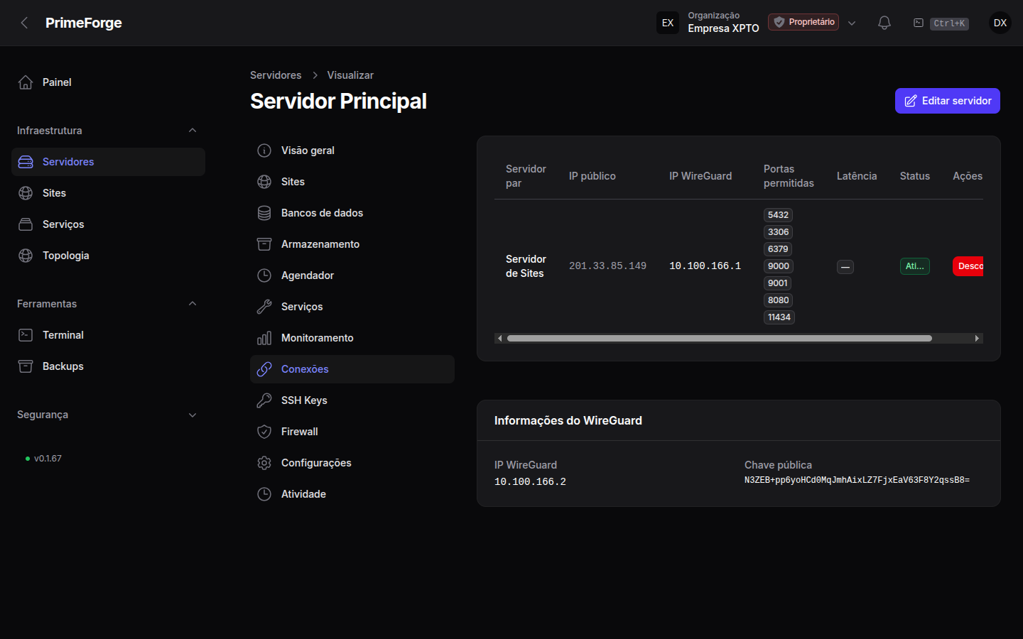Click the PrimeForge logo text
Viewport: 1023px width, 639px height.
click(84, 23)
